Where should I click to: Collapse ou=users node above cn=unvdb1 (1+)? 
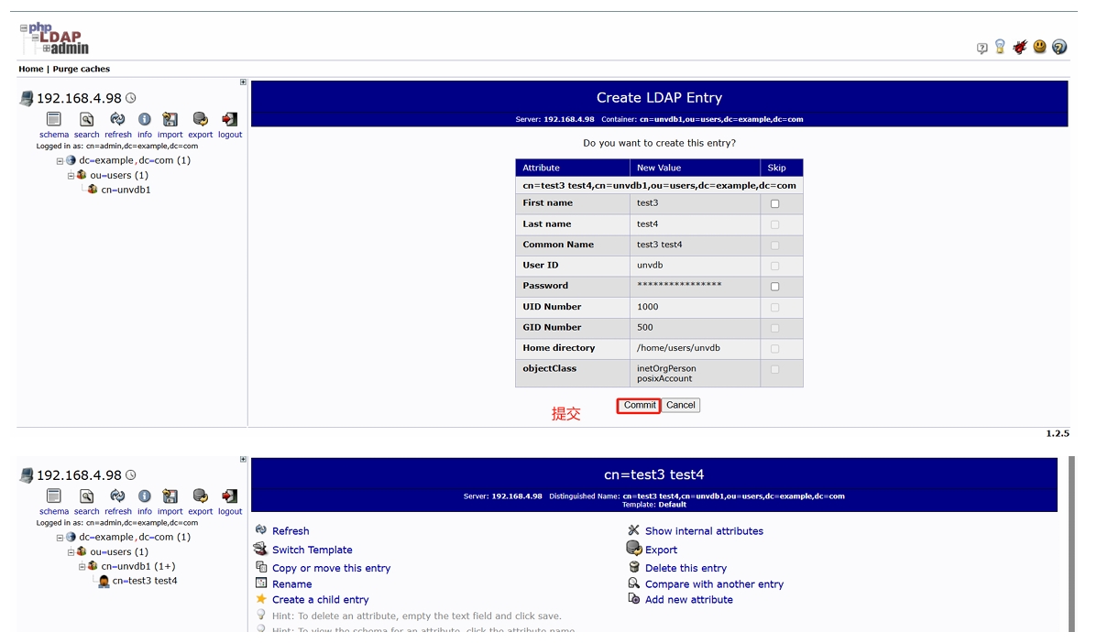71,552
